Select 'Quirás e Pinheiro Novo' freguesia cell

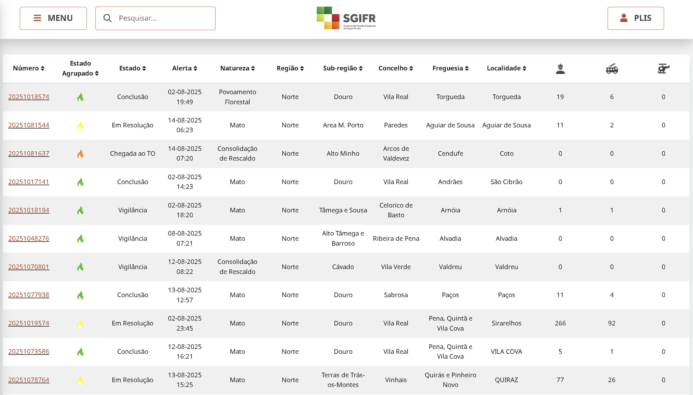click(450, 380)
